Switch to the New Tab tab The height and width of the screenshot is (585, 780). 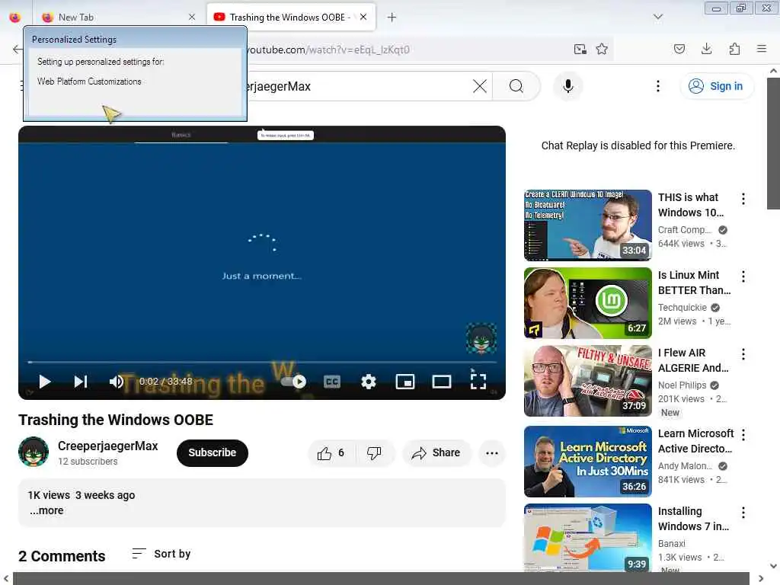click(118, 18)
